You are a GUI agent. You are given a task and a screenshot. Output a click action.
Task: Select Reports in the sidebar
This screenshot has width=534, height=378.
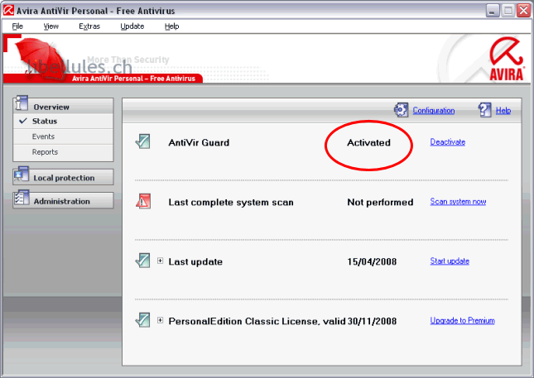click(63, 151)
